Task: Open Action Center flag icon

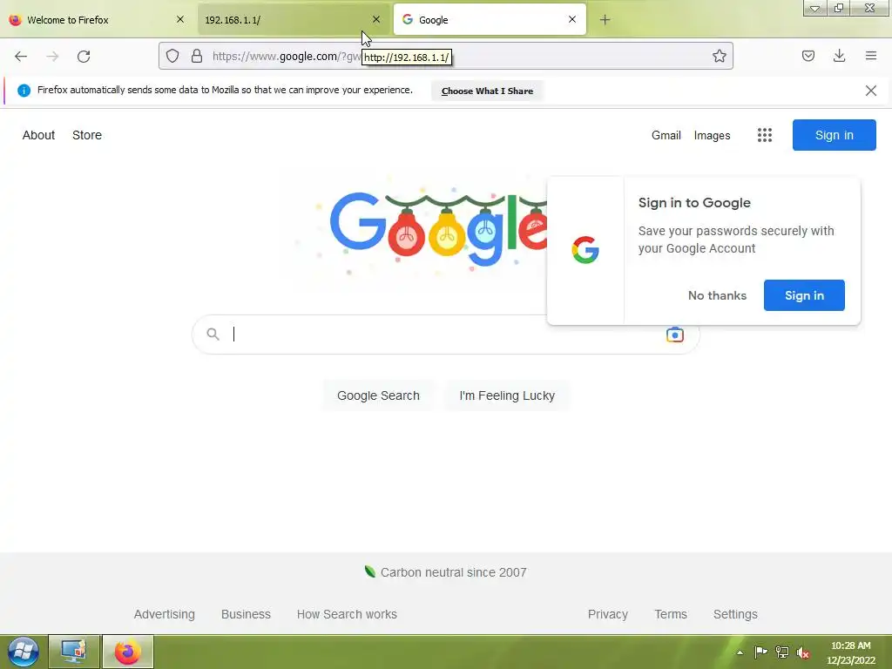Action: 760,652
